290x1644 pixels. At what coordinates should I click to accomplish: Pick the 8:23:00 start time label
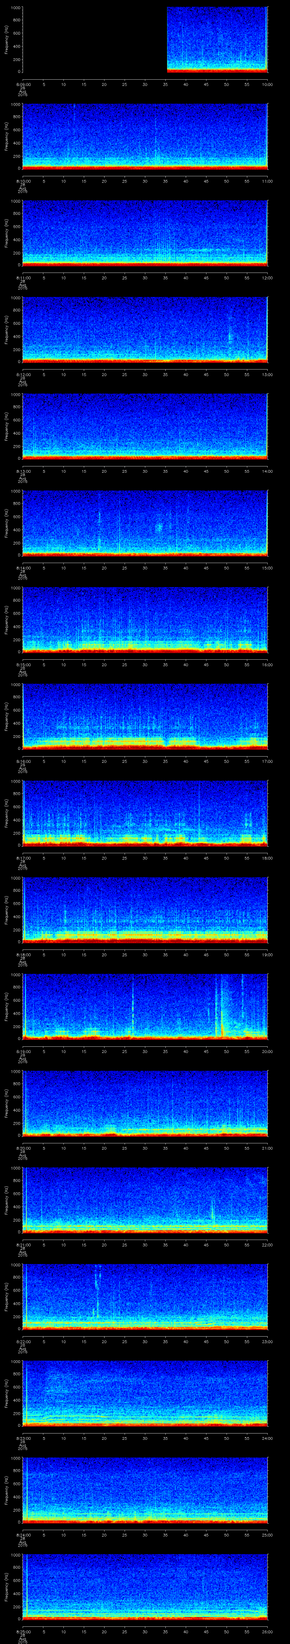click(x=23, y=1438)
